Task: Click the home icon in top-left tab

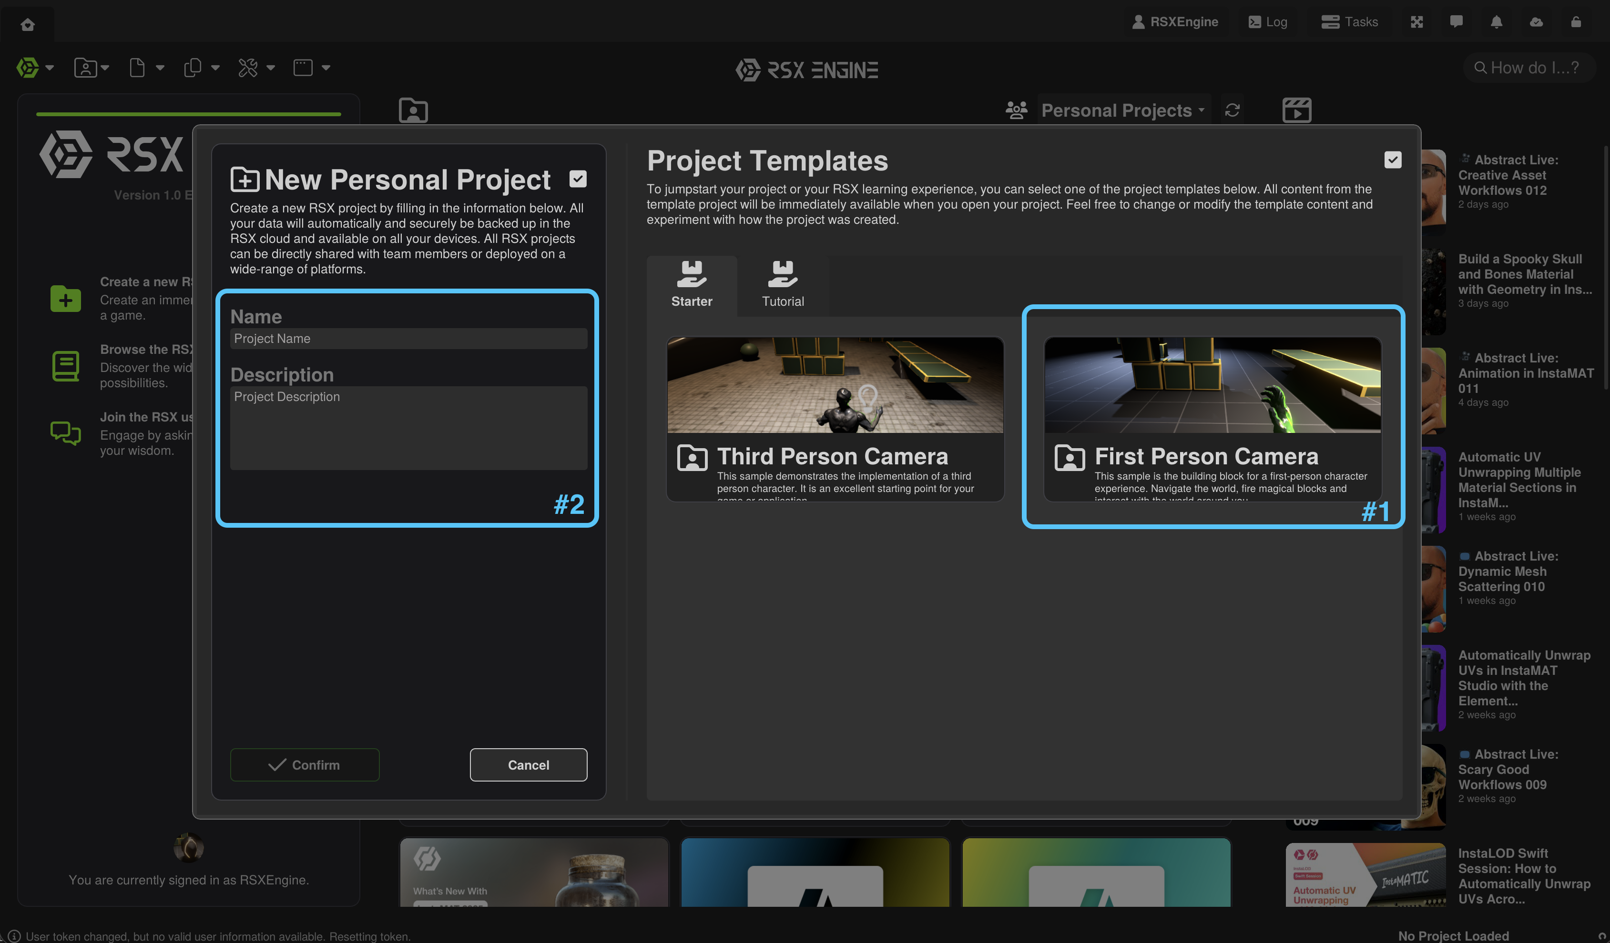Action: click(x=27, y=24)
